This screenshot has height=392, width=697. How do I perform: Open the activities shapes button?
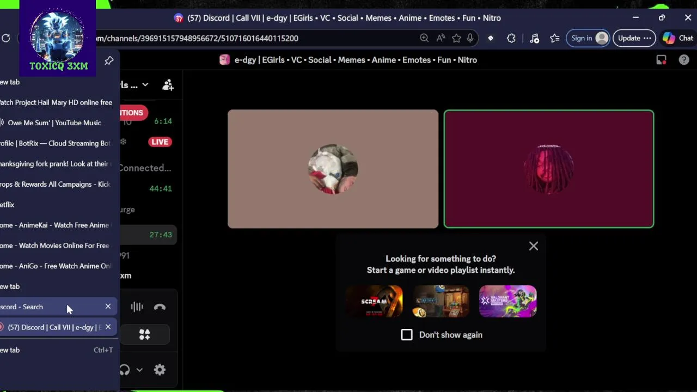click(x=145, y=335)
